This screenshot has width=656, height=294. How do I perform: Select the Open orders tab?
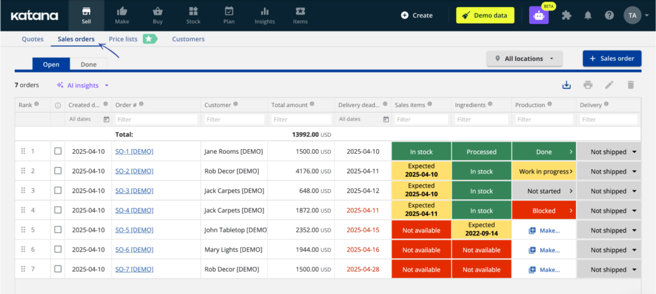point(51,65)
